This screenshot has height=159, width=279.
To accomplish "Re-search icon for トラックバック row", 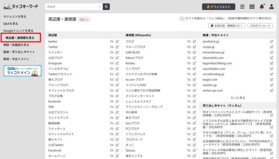I will [x=189, y=134].
